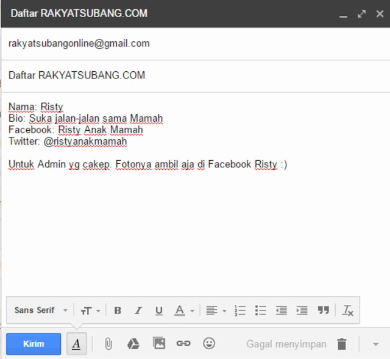Image resolution: width=390 pixels, height=359 pixels.
Task: Open the text size dropdown
Action: pyautogui.click(x=90, y=310)
